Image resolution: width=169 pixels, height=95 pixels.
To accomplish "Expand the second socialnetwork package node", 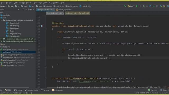I will 1,39.
